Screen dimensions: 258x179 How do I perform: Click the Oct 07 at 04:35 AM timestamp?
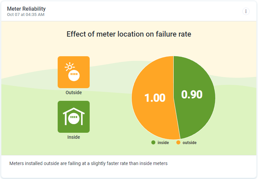pyautogui.click(x=26, y=15)
